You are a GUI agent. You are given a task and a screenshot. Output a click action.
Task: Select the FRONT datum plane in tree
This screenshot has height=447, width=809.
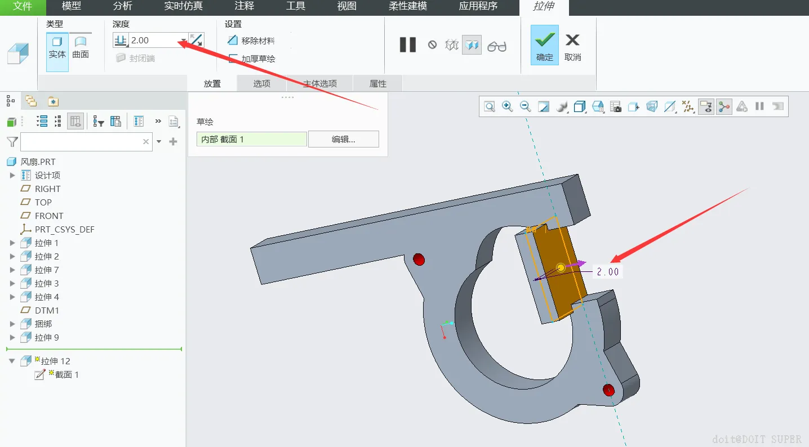click(49, 216)
